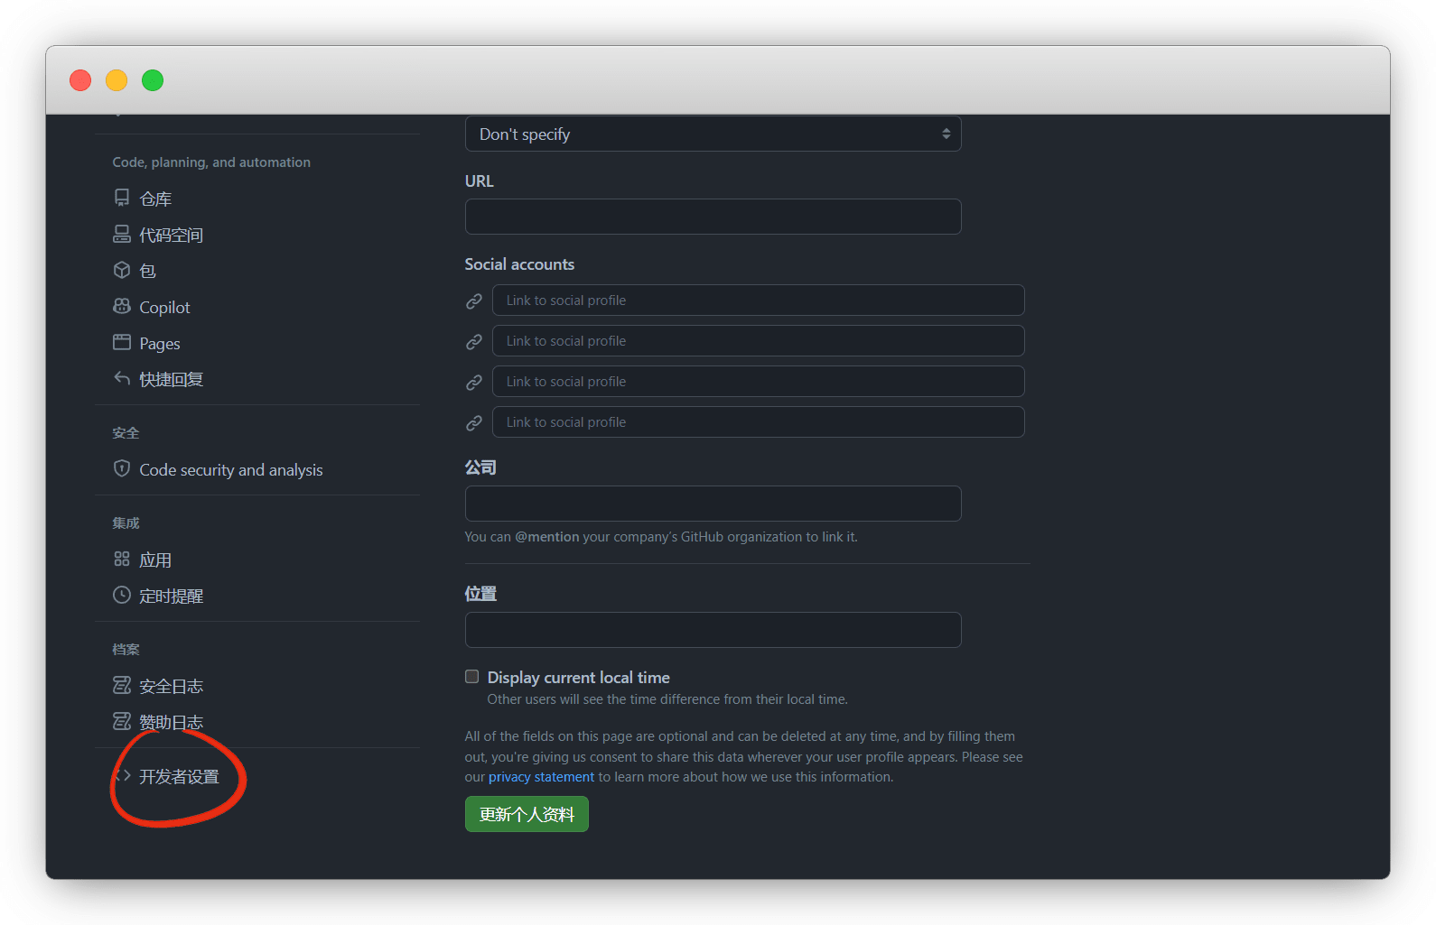Image resolution: width=1436 pixels, height=925 pixels.
Task: Click the package cube icon beside 包
Action: click(122, 270)
